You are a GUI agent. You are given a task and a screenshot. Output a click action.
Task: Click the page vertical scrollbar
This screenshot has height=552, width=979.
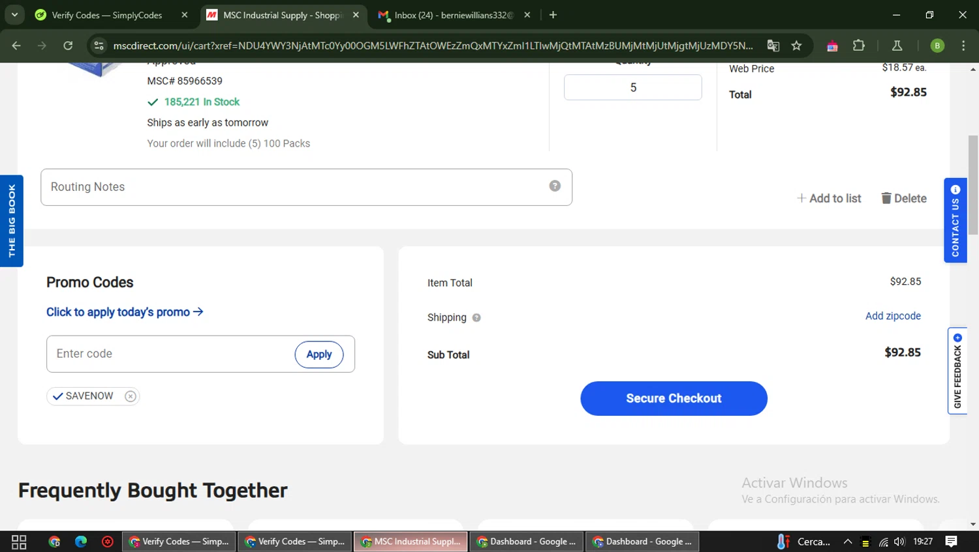(x=973, y=184)
